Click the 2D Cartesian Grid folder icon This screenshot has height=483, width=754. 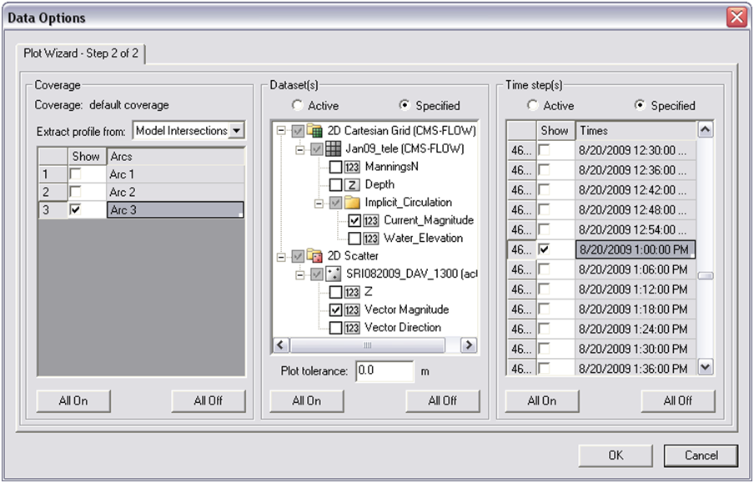coord(314,131)
